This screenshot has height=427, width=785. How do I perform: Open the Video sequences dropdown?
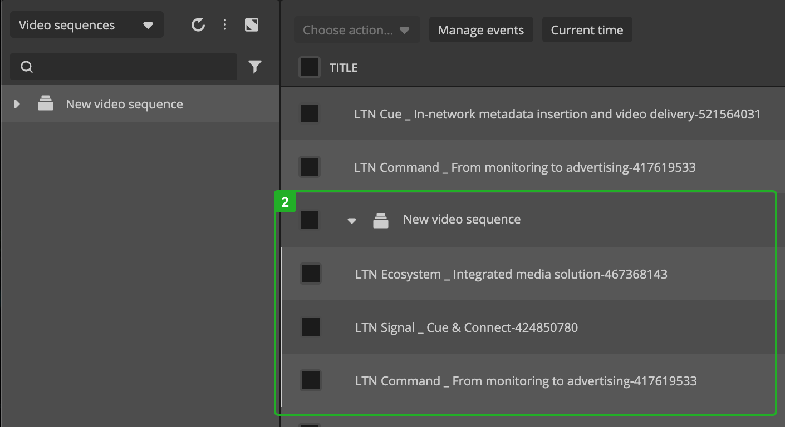[86, 26]
